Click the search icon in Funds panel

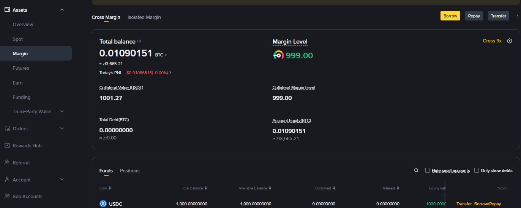coord(416,170)
